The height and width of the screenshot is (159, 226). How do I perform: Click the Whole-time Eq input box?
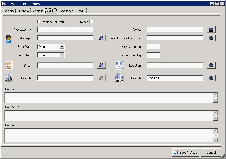(154, 55)
